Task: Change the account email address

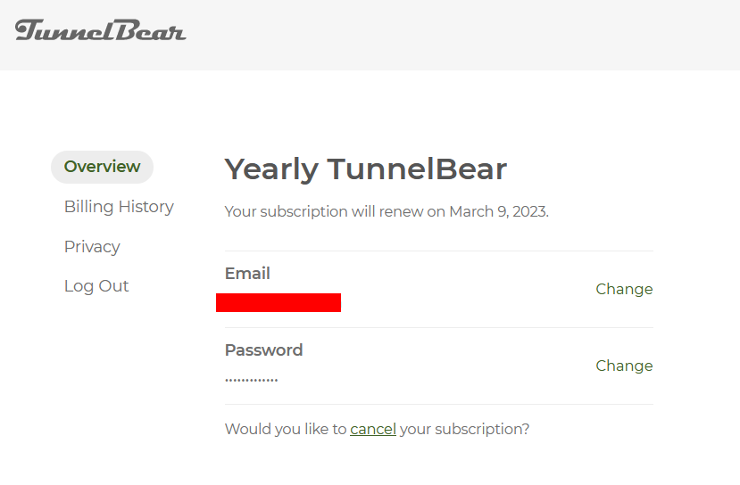Action: coord(624,289)
